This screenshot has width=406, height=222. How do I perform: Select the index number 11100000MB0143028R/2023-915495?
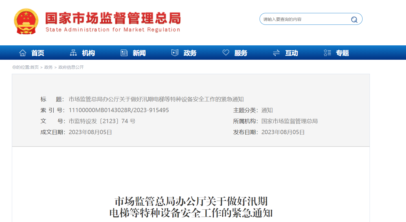119,110
